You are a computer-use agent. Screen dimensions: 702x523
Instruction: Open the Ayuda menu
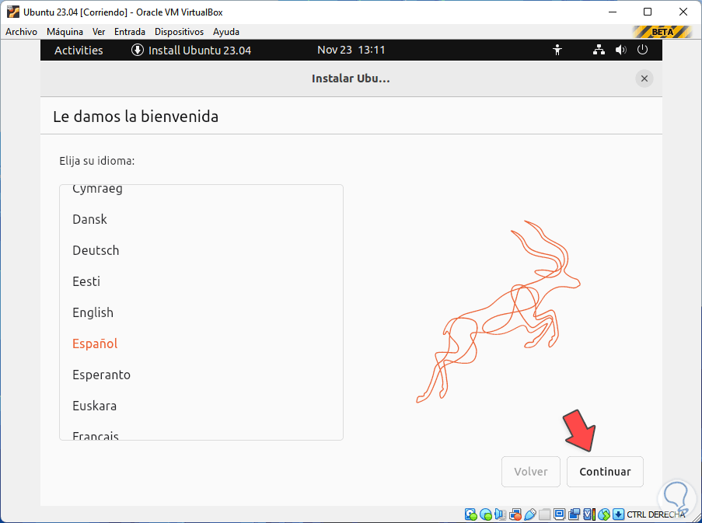point(226,32)
